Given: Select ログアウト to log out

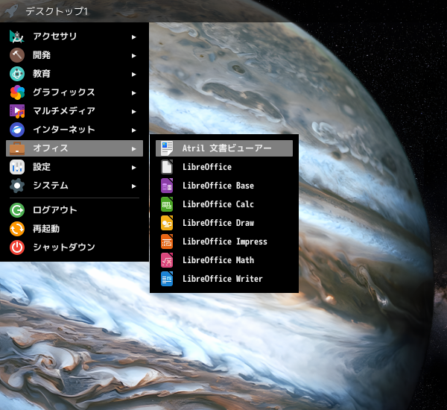Looking at the screenshot, I should tap(54, 209).
